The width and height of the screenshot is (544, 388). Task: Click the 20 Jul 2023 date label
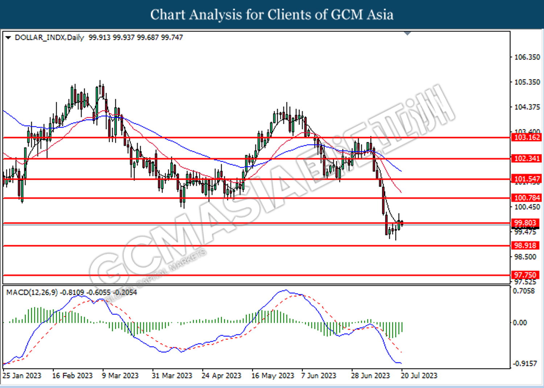(419, 376)
